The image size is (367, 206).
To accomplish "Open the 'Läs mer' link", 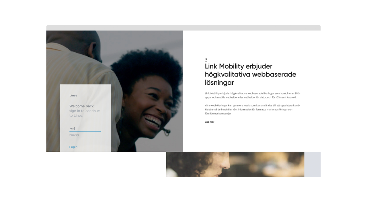I will click(209, 122).
